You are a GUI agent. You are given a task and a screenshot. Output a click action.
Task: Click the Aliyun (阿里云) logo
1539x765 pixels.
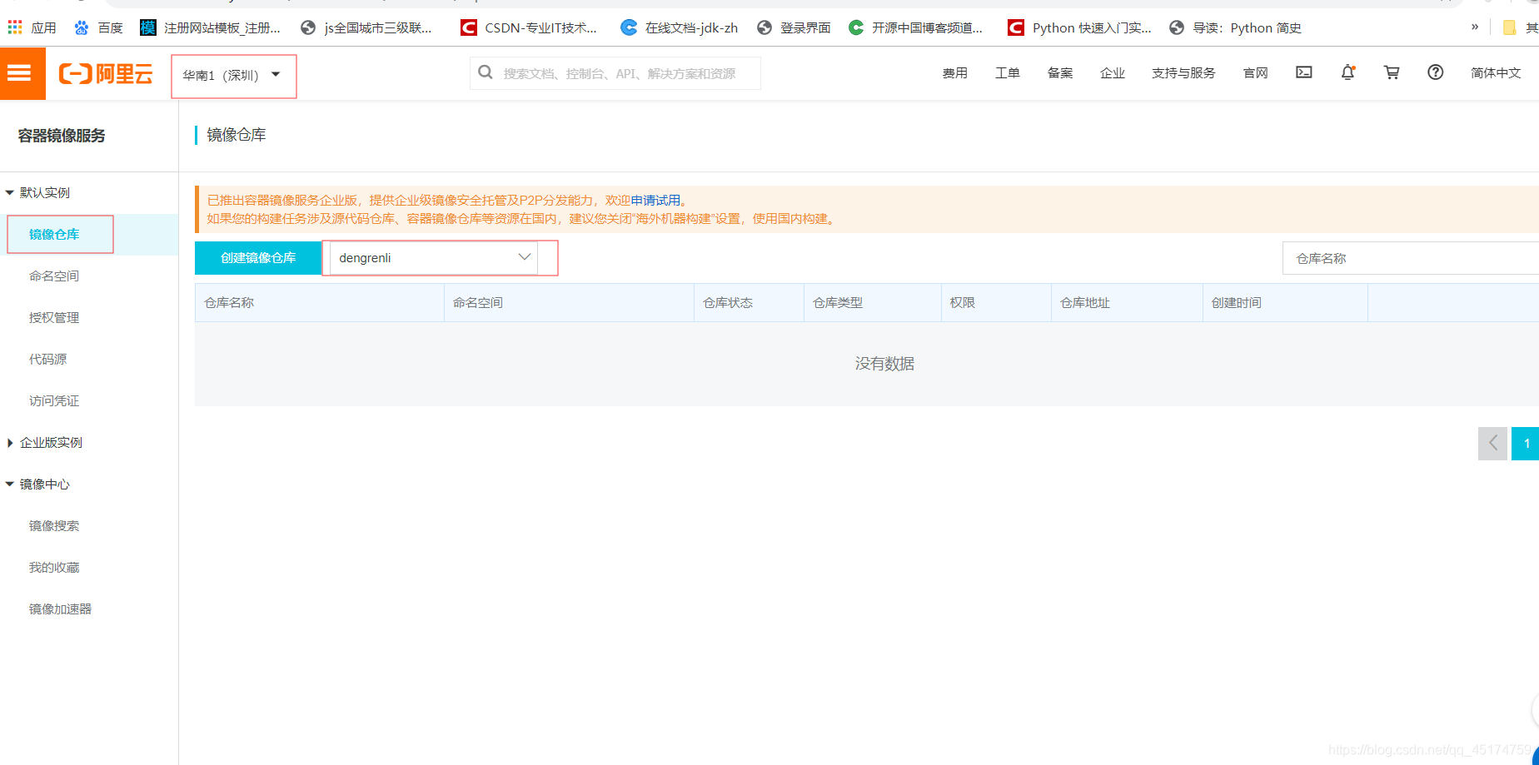(106, 74)
